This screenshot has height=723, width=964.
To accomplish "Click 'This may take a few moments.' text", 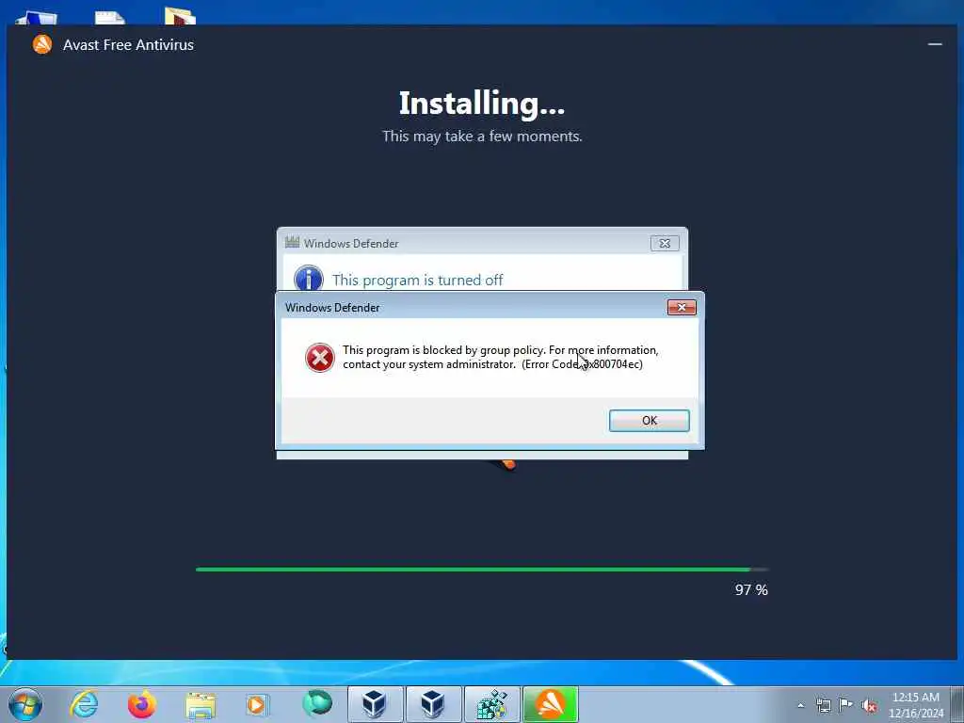I will (482, 136).
